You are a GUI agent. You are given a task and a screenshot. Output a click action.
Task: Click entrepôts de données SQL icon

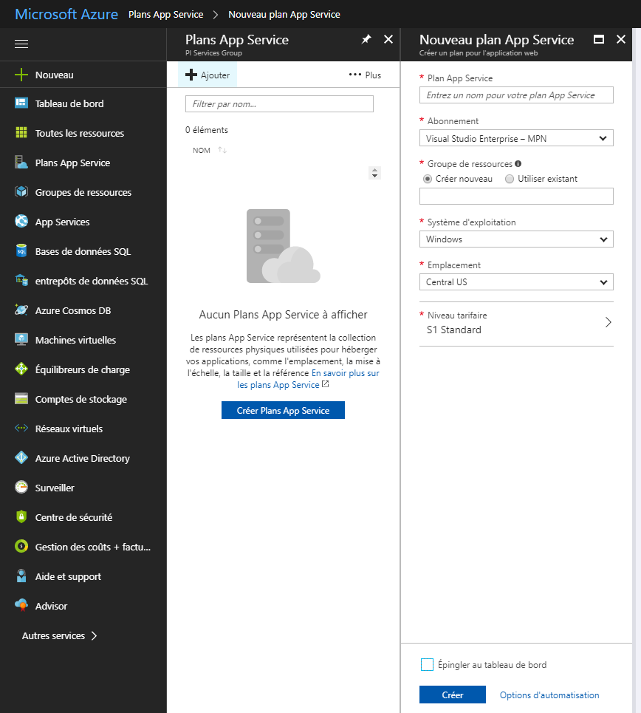pyautogui.click(x=21, y=281)
